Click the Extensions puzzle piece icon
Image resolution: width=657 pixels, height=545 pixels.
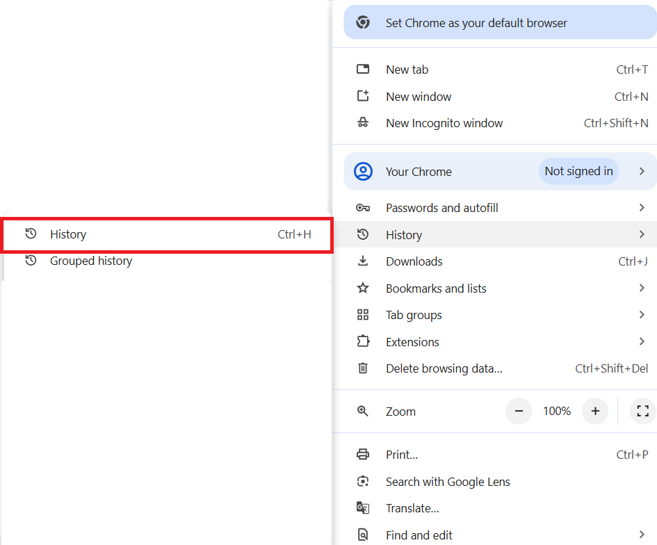(363, 341)
